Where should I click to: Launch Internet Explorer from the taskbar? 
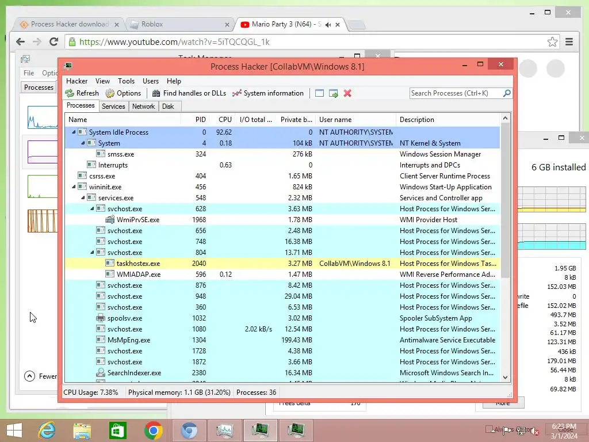pyautogui.click(x=47, y=430)
